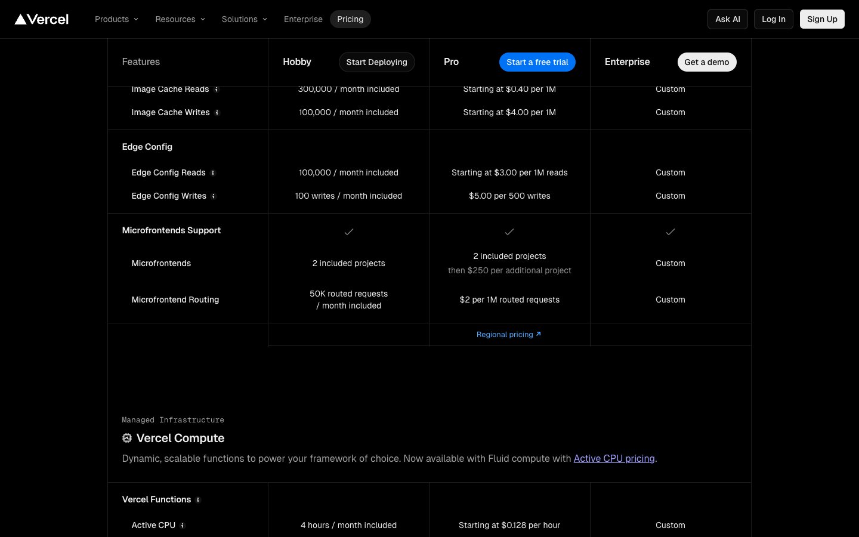Screen dimensions: 859x537
Task: Click info icon beside Image Cache Reads
Action: tap(217, 89)
